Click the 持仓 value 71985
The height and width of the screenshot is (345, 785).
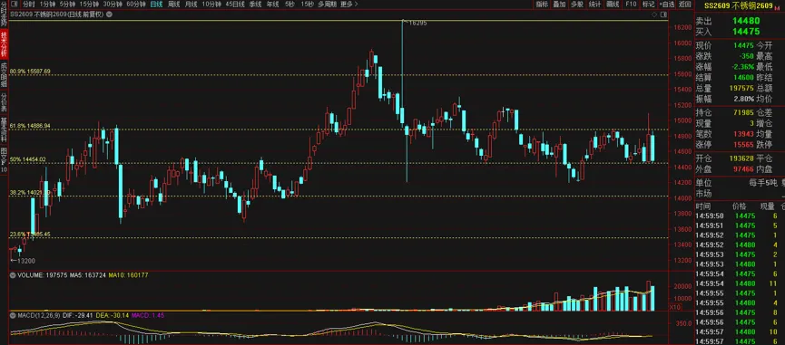(743, 113)
